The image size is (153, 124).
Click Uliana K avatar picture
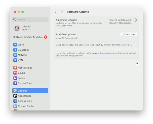coord(17,28)
